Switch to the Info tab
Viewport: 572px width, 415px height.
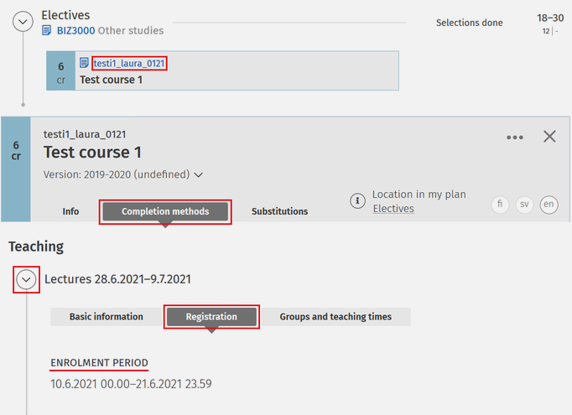(70, 211)
